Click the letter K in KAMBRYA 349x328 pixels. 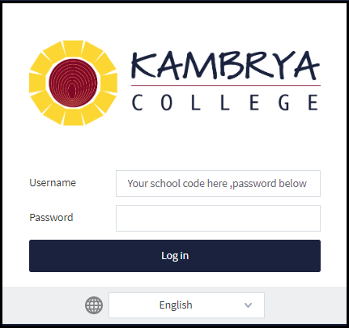point(144,65)
